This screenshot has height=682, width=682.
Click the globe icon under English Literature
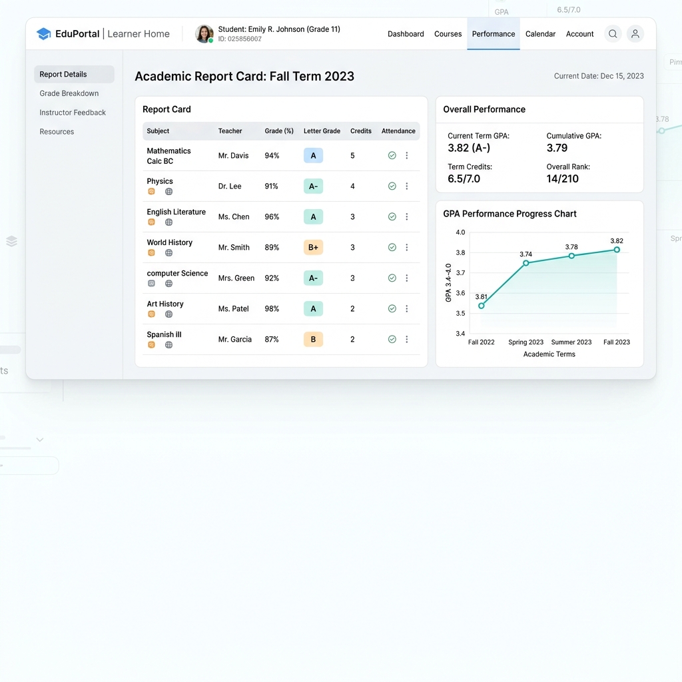tap(169, 222)
